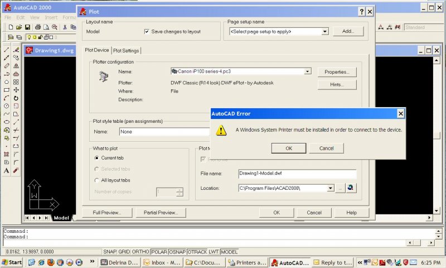Select the Move tool

pos(16,90)
